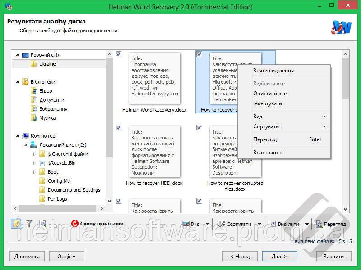Viewport: 361px width, 270px height.
Task: Click the Допомога button
Action: (x=27, y=256)
